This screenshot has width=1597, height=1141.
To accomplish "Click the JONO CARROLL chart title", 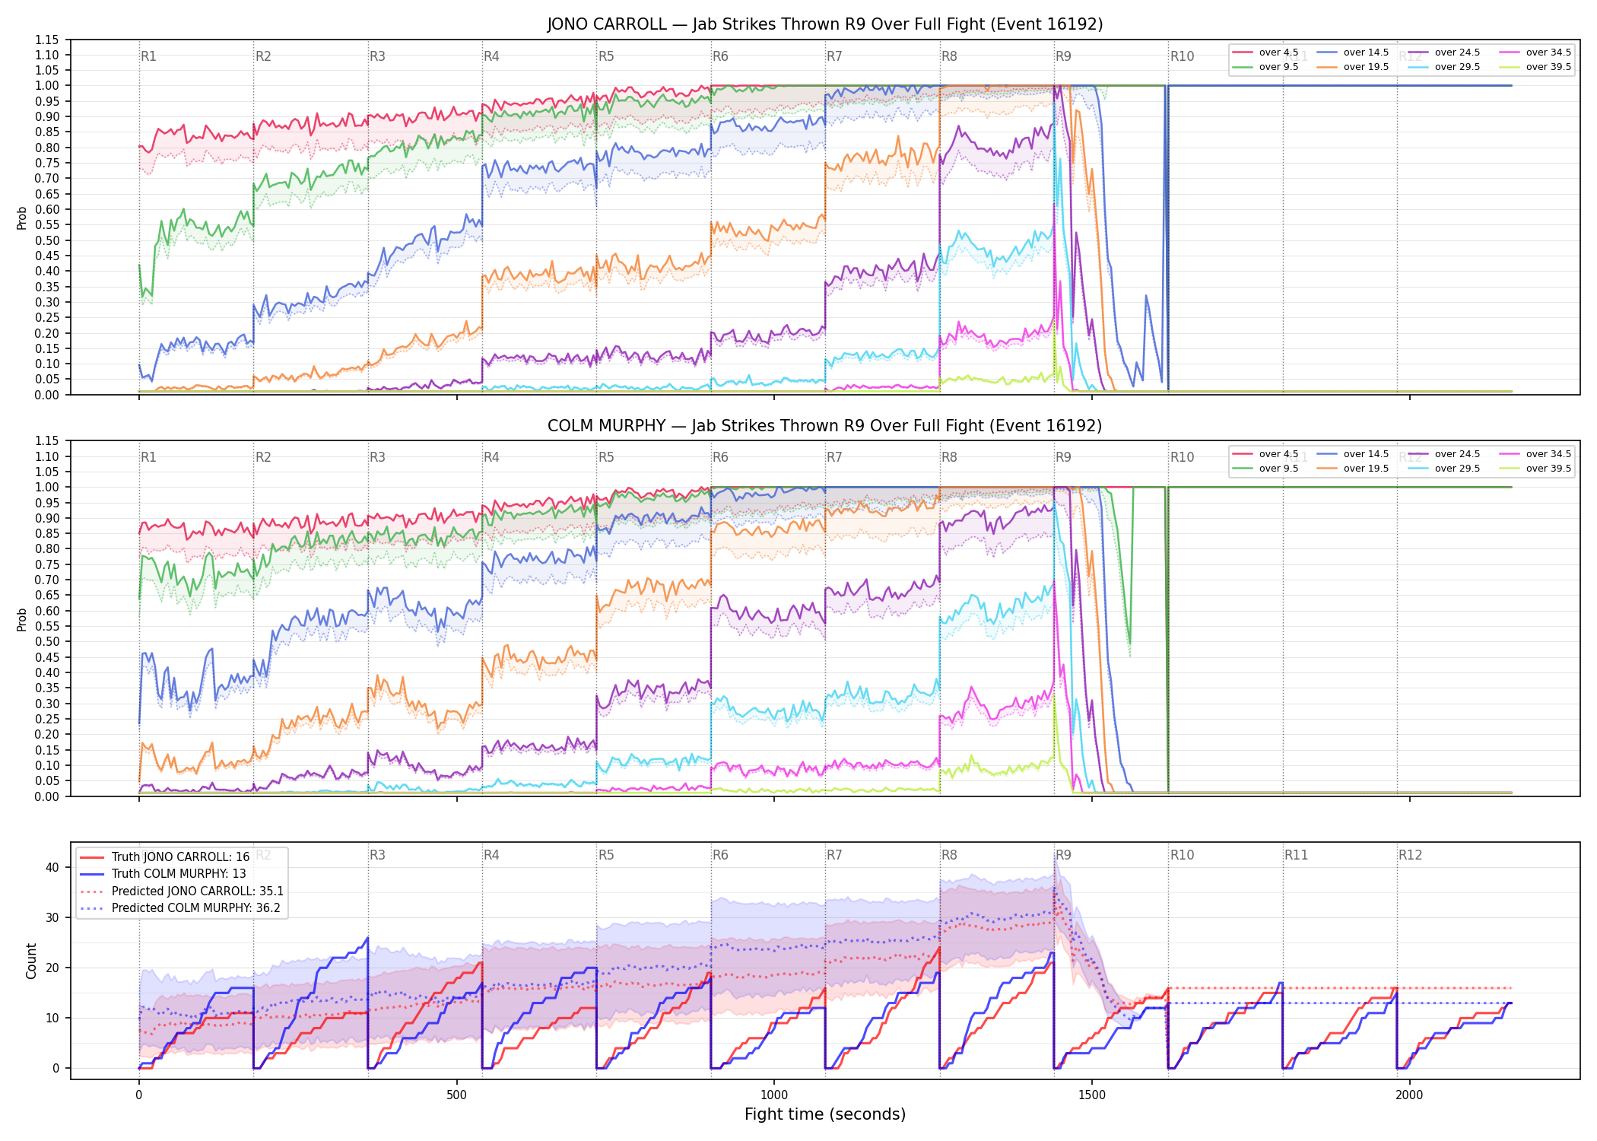I will coord(825,24).
